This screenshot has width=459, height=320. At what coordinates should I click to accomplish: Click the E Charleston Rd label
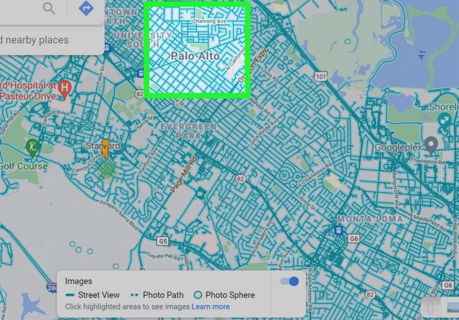(x=315, y=175)
